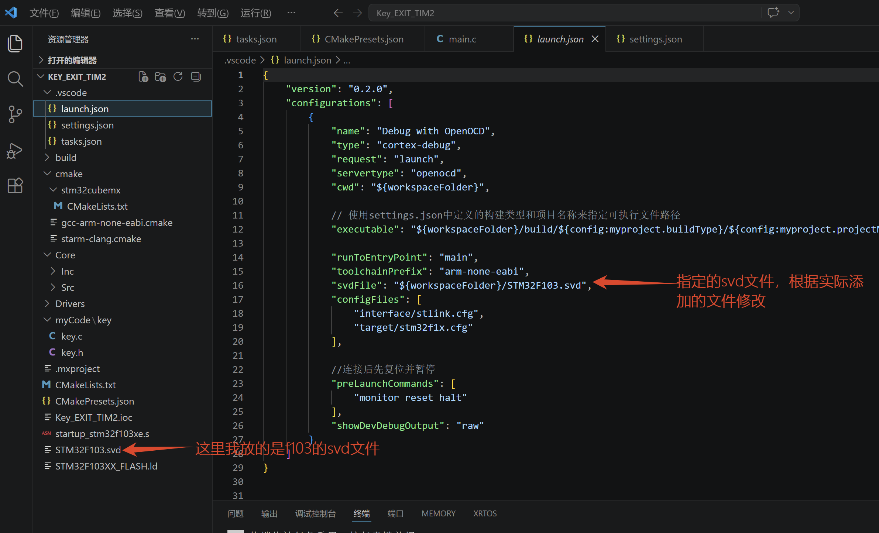Open the Extensions view
The width and height of the screenshot is (879, 533).
(x=15, y=185)
